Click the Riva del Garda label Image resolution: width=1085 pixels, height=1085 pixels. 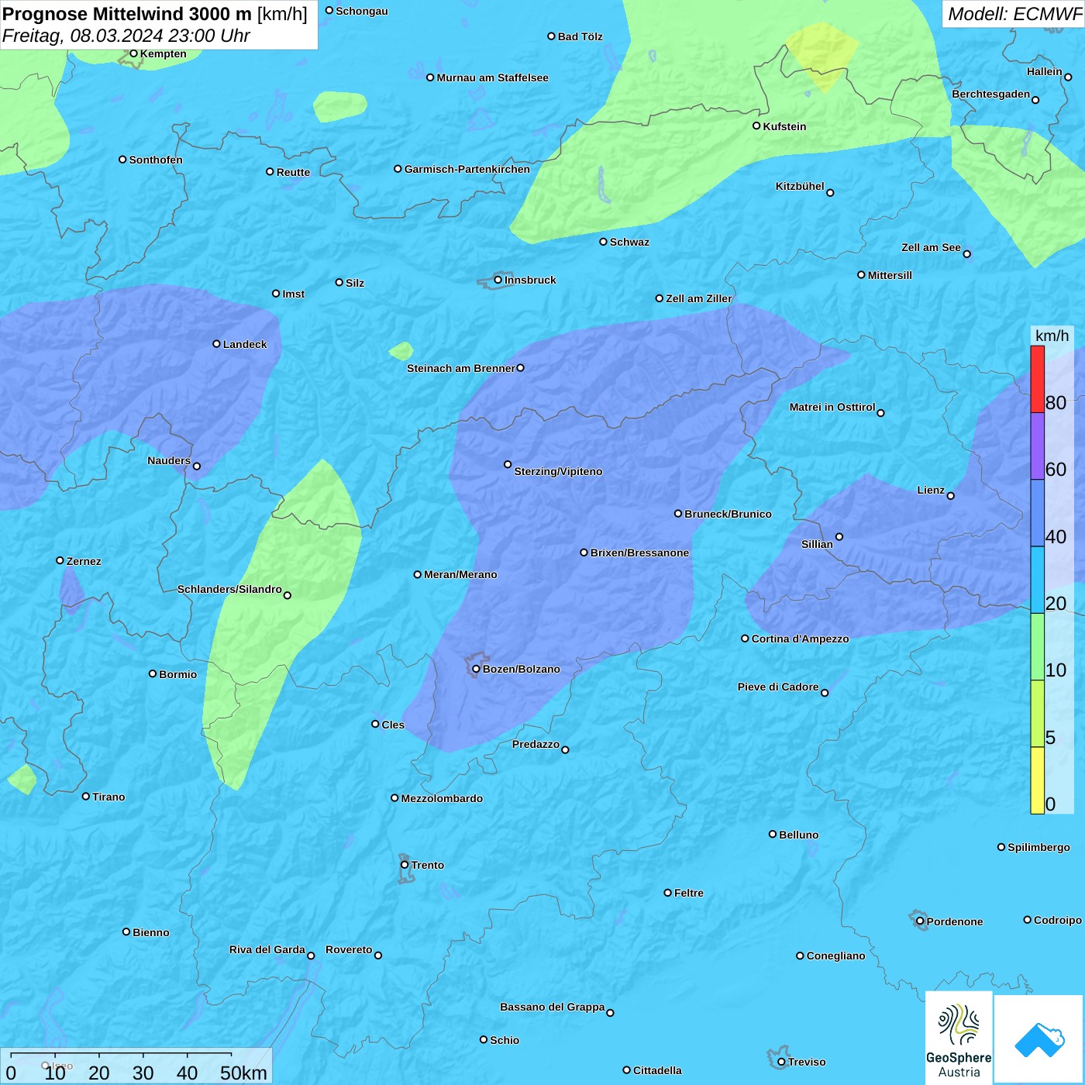coord(267,949)
